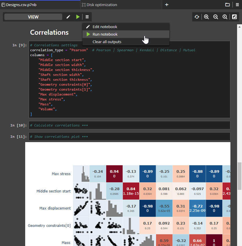Zoom out using the magnifier minus icon
This screenshot has width=242, height=246.
216,17
